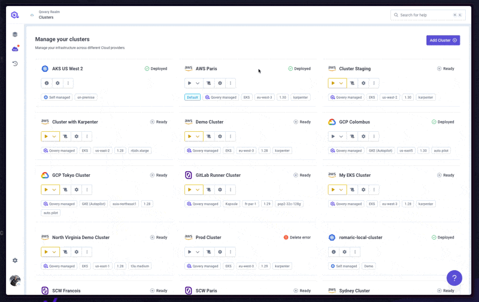
Task: Open more menu of Cluster with Karpenter
Action: (87, 137)
